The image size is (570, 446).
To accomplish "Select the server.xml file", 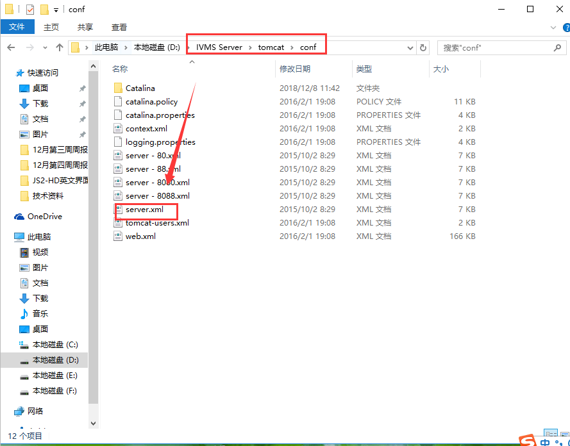I will [x=144, y=209].
